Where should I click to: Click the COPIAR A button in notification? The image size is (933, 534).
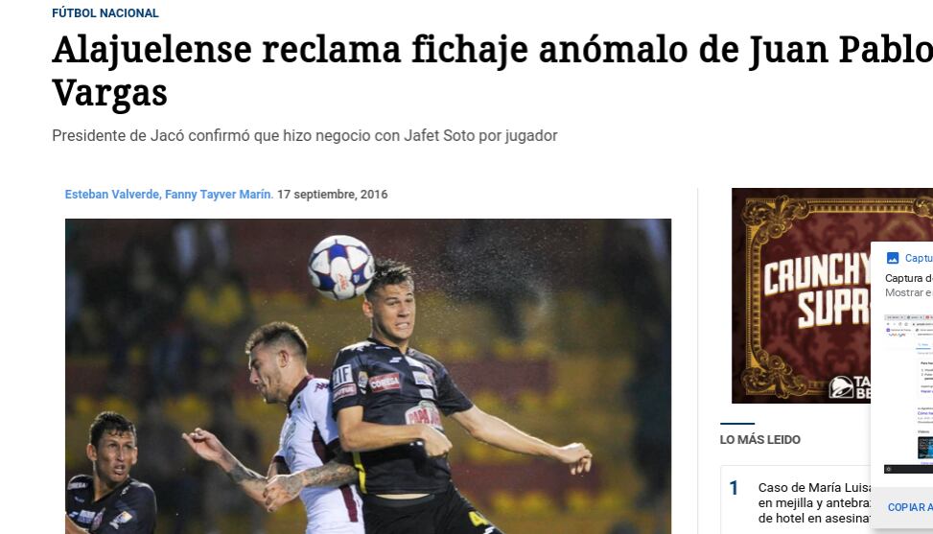tap(910, 507)
